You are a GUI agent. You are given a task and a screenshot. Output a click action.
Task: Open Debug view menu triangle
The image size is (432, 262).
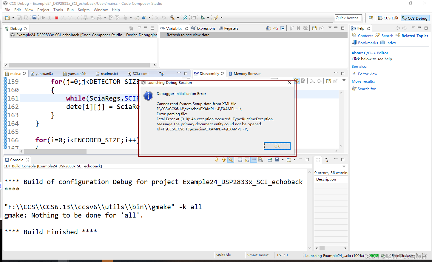pyautogui.click(x=139, y=27)
